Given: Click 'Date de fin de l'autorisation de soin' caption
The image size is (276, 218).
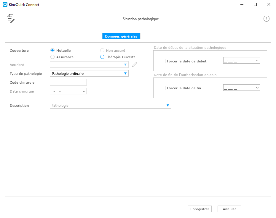Looking at the screenshot, I should point(185,75).
